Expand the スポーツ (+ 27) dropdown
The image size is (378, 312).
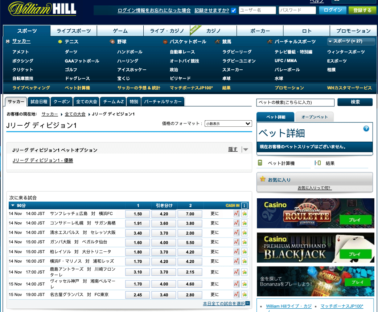pyautogui.click(x=351, y=41)
